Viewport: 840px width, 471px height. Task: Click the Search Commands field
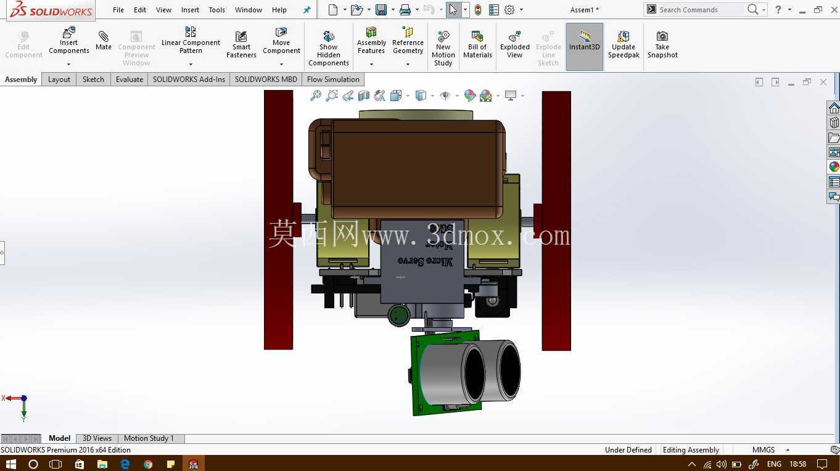pos(701,10)
